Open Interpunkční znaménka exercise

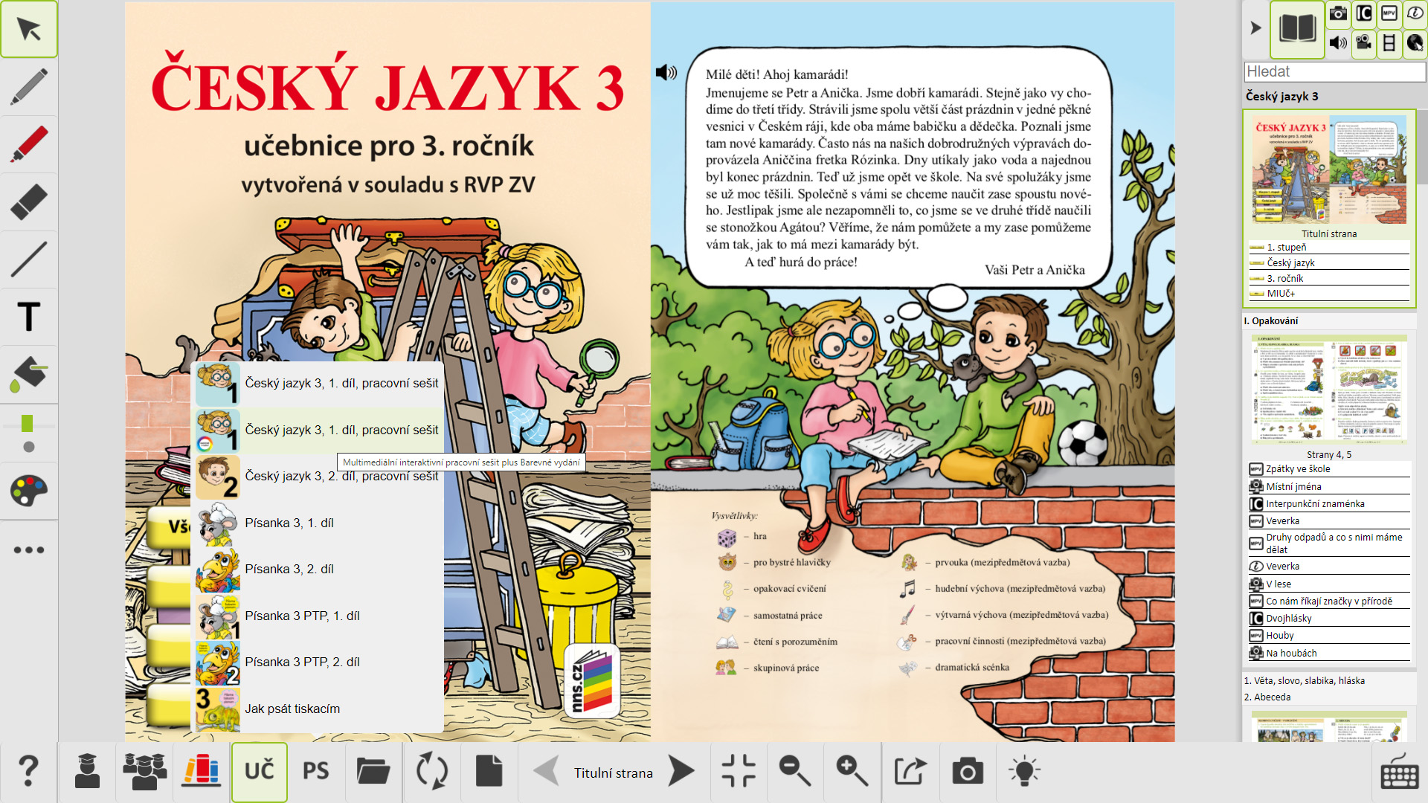(1329, 504)
